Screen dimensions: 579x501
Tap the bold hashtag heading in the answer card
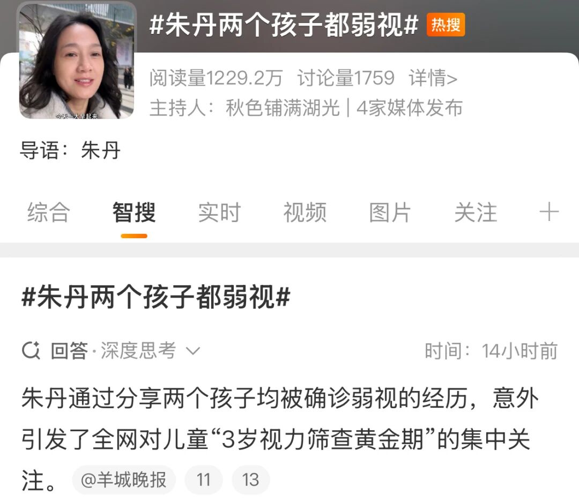[156, 297]
